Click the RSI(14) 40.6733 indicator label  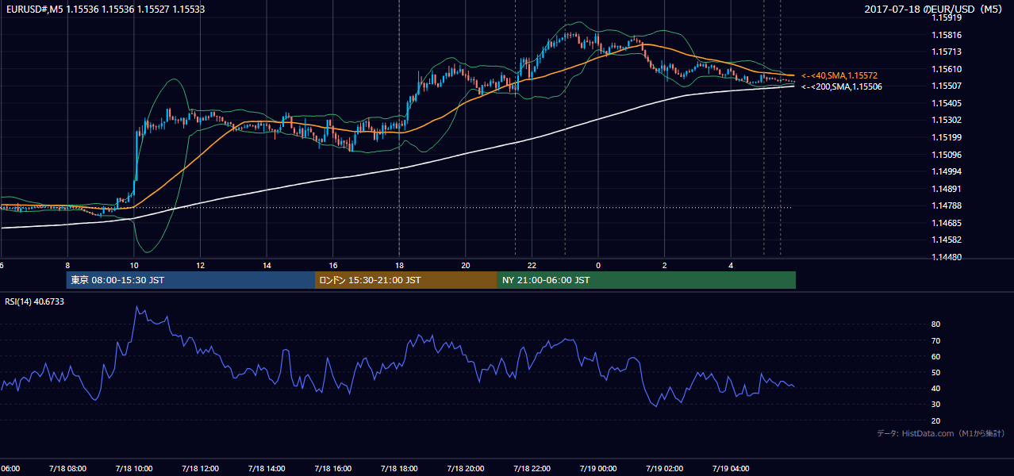click(35, 301)
